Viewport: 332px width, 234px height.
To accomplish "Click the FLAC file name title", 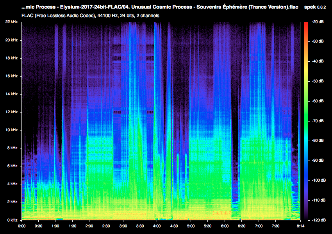I will tap(160, 7).
